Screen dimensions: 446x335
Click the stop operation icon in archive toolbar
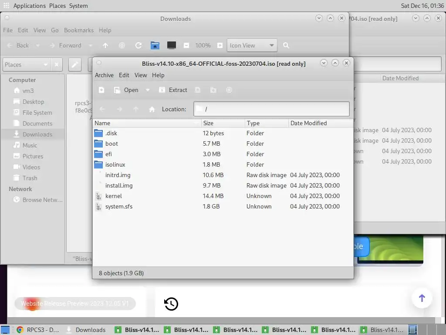click(229, 90)
